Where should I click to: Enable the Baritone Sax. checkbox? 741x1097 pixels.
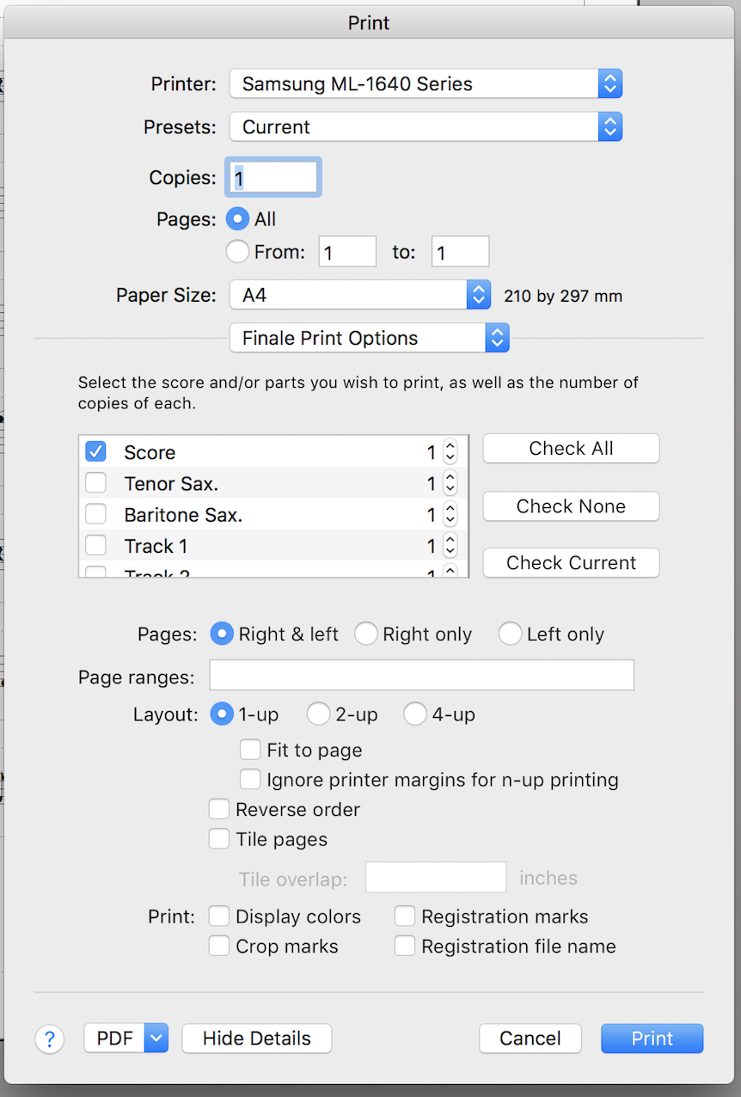95,515
